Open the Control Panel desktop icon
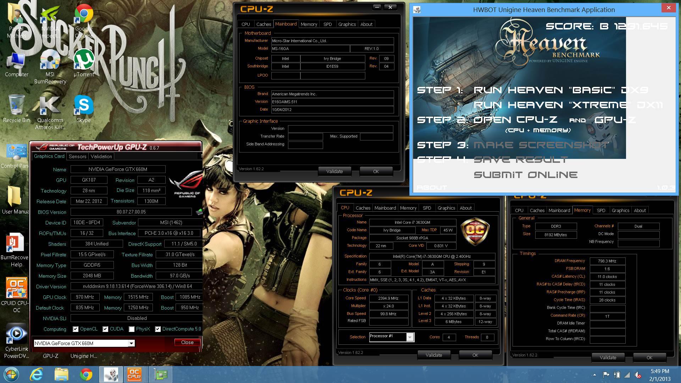 [15, 156]
